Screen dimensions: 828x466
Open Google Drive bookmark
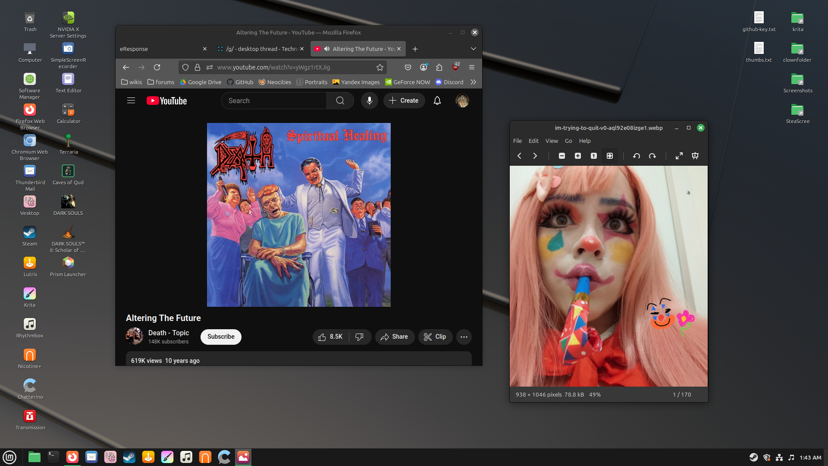pos(201,82)
